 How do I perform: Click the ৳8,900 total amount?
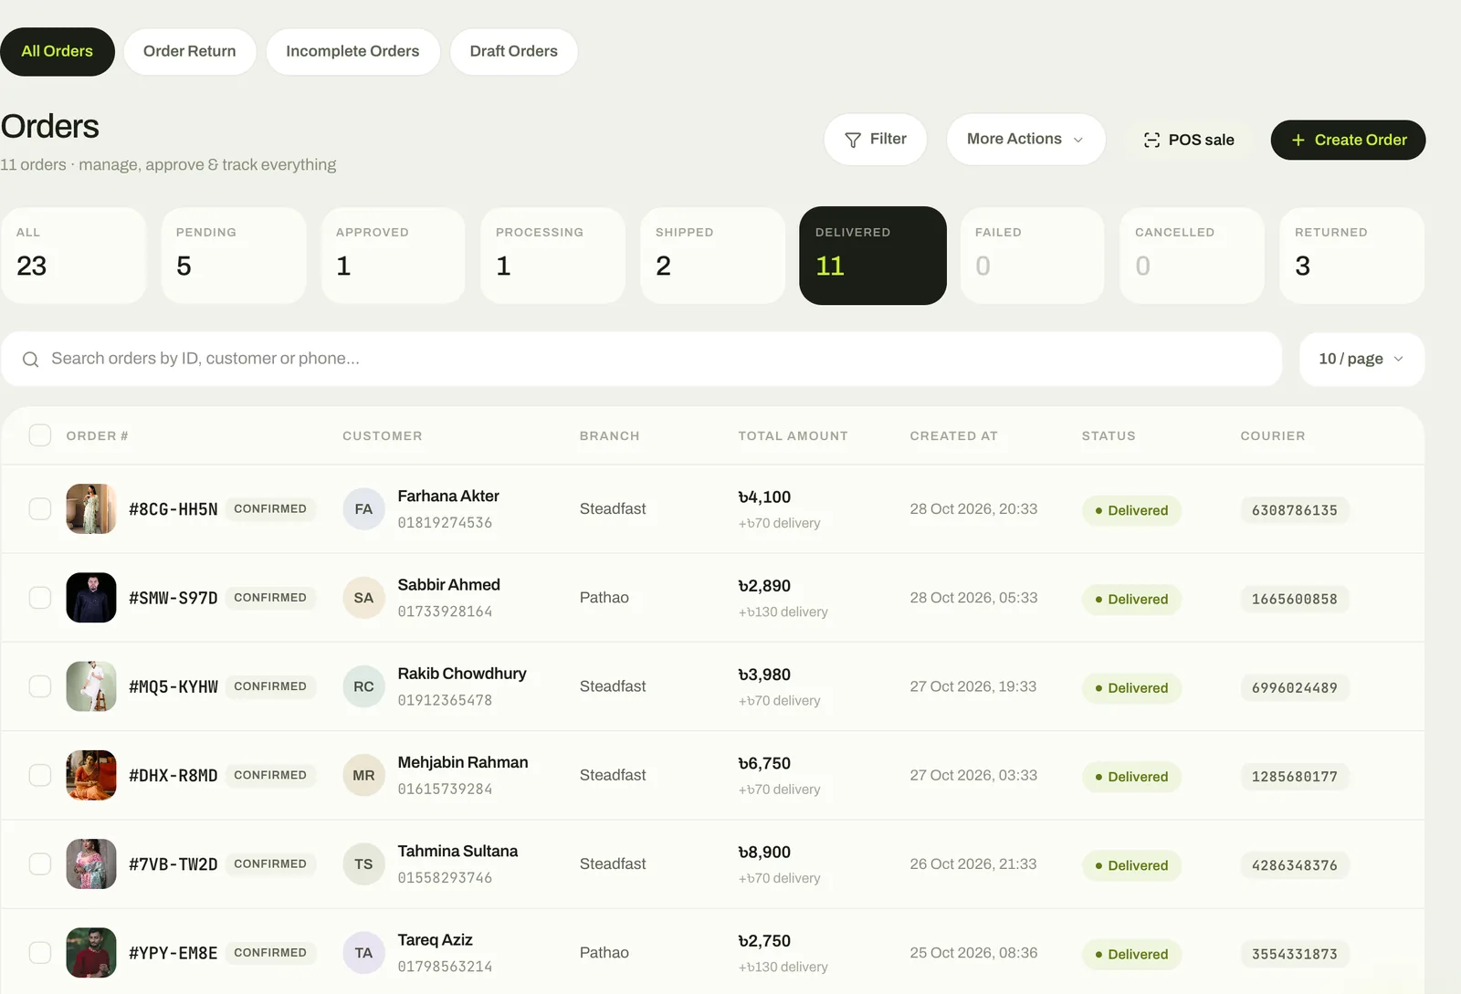tap(764, 852)
